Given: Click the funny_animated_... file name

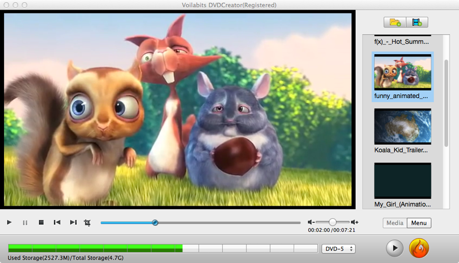Looking at the screenshot, I should (401, 96).
